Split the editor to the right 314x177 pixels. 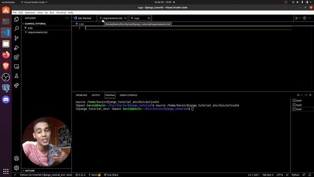point(305,18)
